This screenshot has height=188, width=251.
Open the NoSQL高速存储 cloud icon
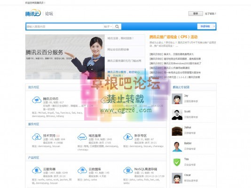point(128,171)
